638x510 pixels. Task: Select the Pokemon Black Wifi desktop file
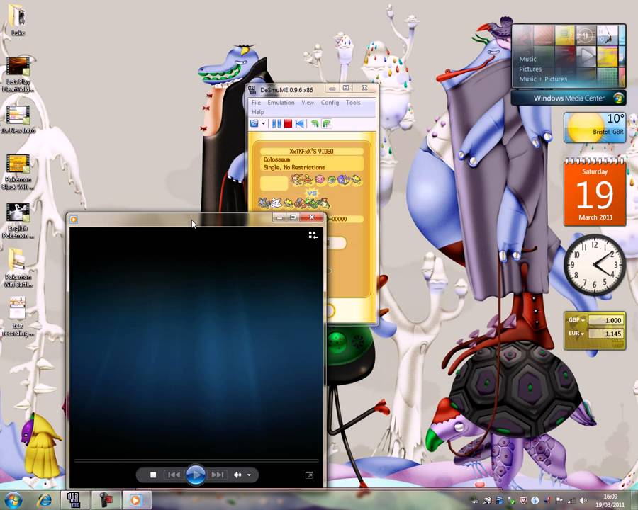(18, 172)
